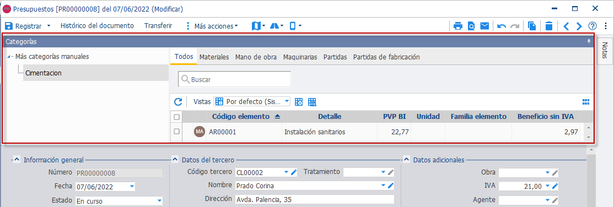Edit Código tercero with pencil icon
614x207 pixels.
click(x=294, y=172)
